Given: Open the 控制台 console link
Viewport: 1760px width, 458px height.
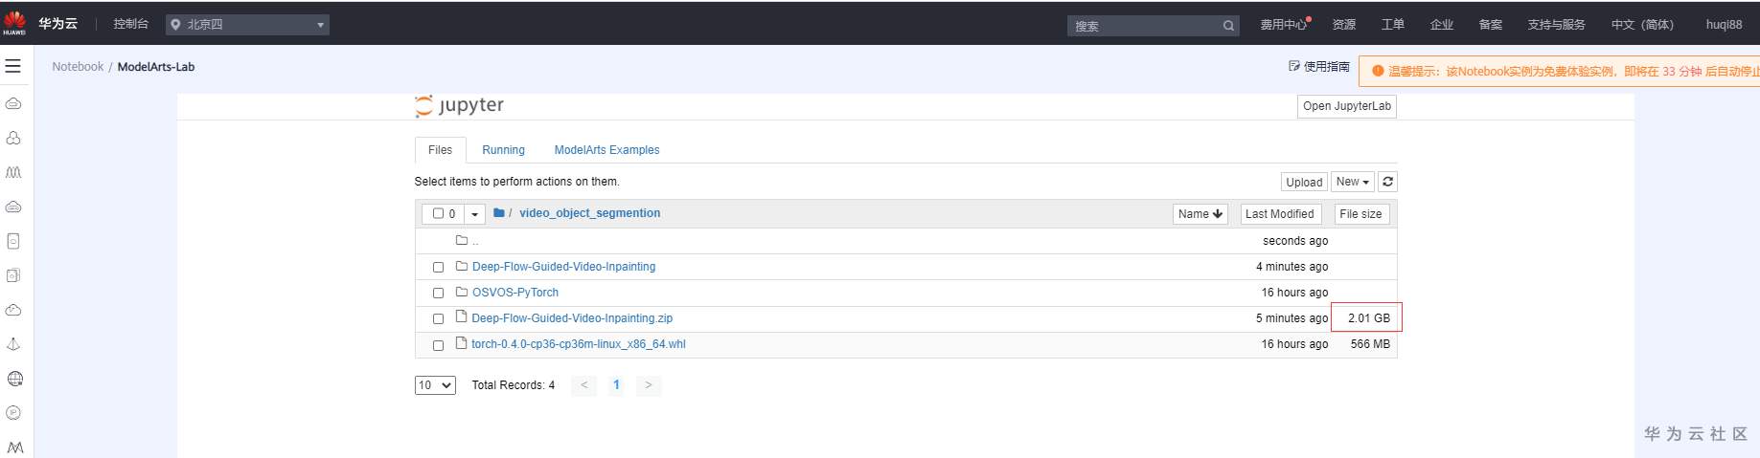Looking at the screenshot, I should point(130,24).
